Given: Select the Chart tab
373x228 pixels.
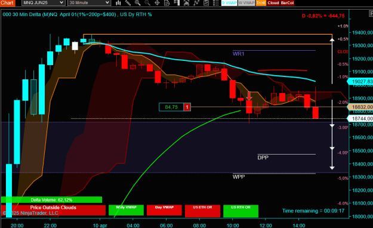Looking at the screenshot, I should pyautogui.click(x=7, y=3).
